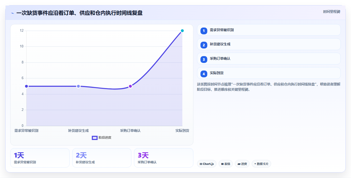Image resolution: width=351 pixels, height=178 pixels.
Task: Open the 采购订单确认 milestone row
Action: tap(269, 59)
